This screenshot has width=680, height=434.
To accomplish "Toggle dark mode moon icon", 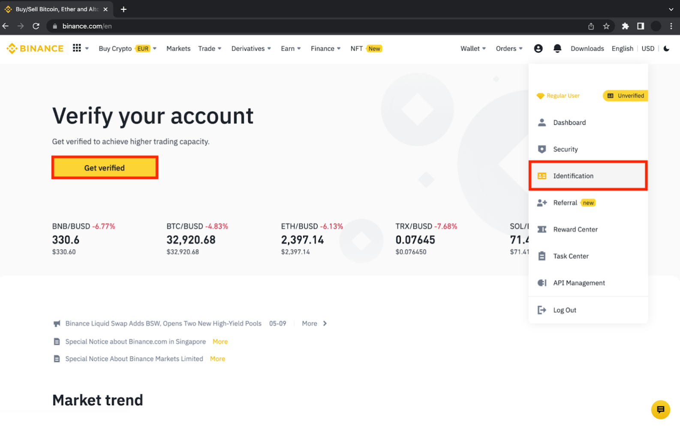I will pos(666,48).
